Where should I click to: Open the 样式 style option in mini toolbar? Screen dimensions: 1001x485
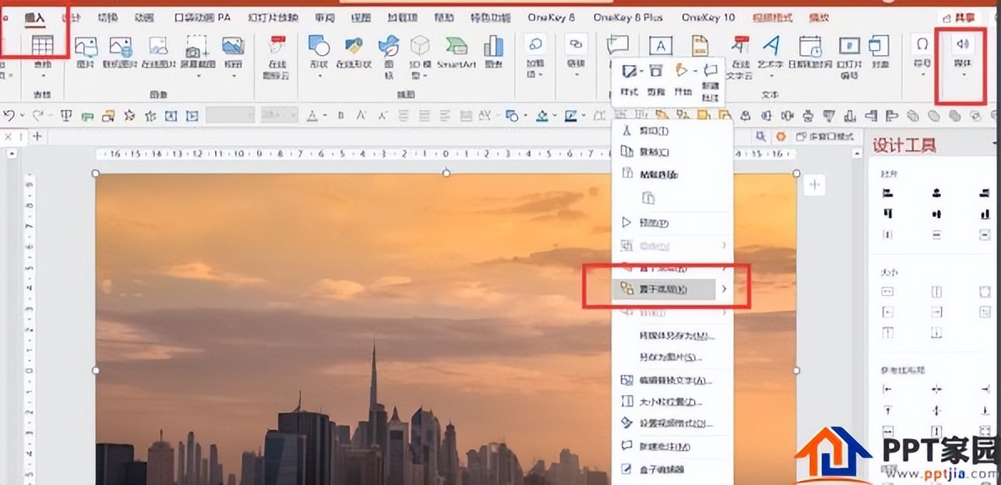click(630, 79)
